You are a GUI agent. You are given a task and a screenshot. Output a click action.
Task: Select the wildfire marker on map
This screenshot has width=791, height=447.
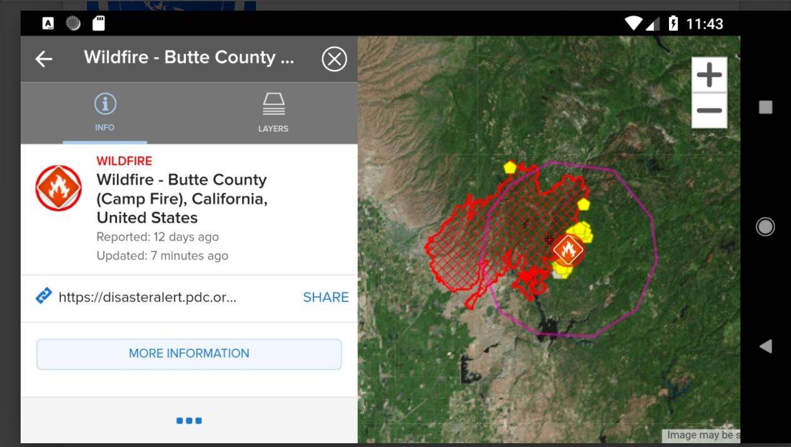coord(568,250)
